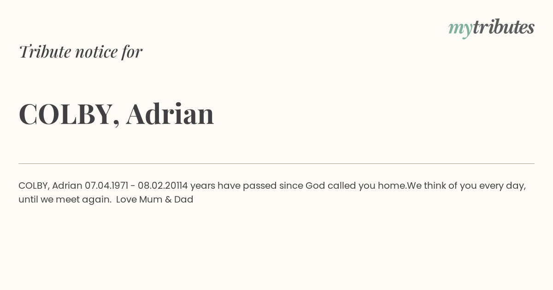553x290 pixels.
Task: Click the word "notice" in the italic heading
Action: click(97, 52)
